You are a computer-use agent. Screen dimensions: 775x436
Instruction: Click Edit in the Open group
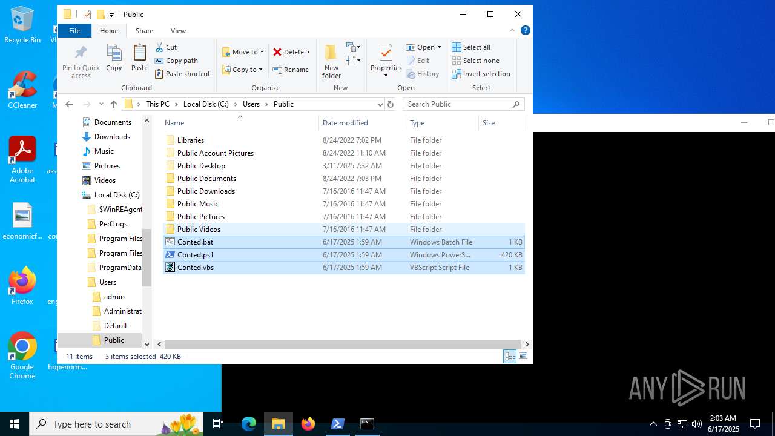(x=418, y=61)
